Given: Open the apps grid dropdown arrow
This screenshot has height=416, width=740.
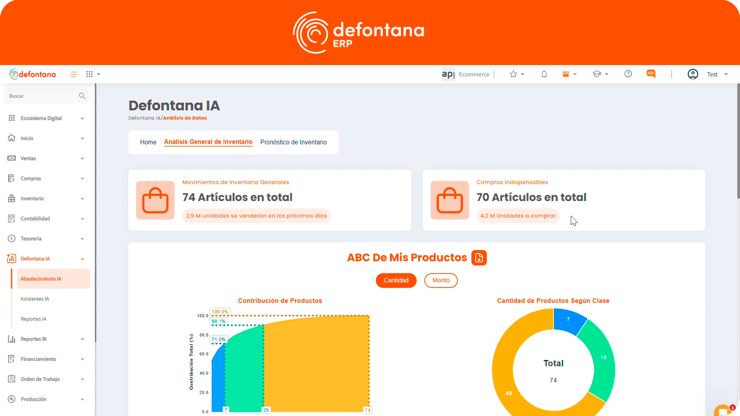Looking at the screenshot, I should (99, 74).
